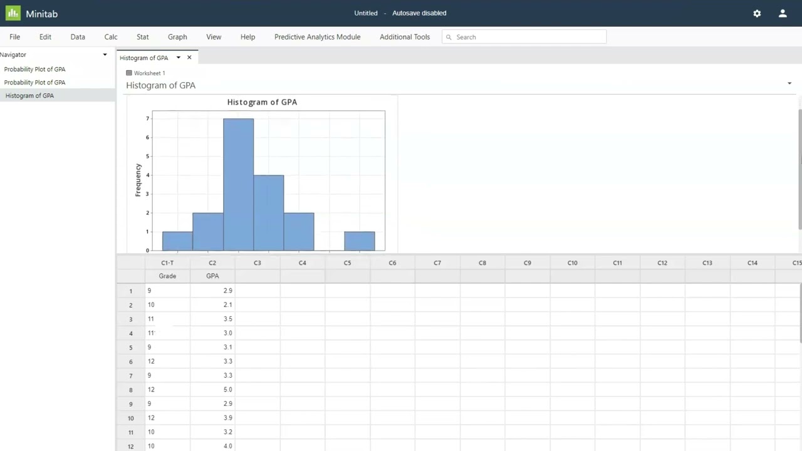Click the tallest histogram bar with frequency 7
The height and width of the screenshot is (451, 802).
[238, 185]
